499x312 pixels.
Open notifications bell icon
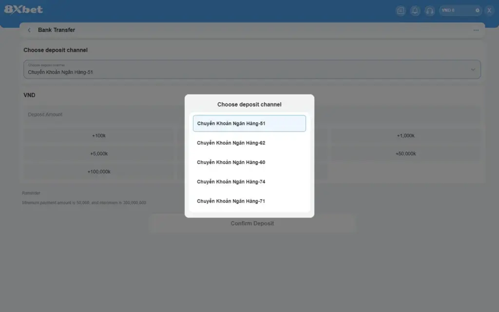(415, 11)
